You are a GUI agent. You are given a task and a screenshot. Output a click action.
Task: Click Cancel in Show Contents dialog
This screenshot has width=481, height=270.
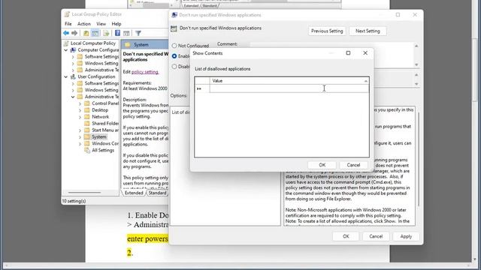[353, 165]
